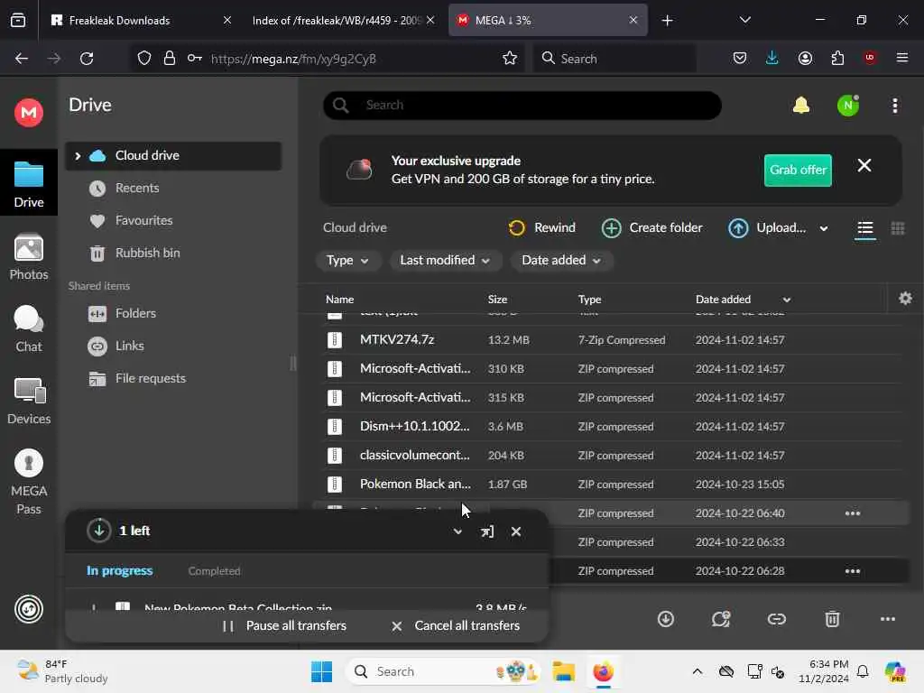This screenshot has height=693, width=924.
Task: Click the bottom circular sidebar icon
Action: [x=28, y=609]
